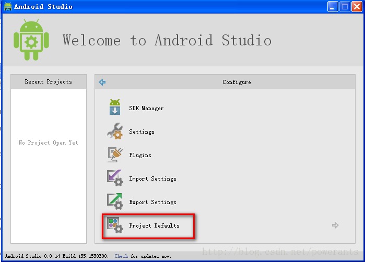Click the Export Settings arrow icon
365x262 pixels.
(x=115, y=201)
